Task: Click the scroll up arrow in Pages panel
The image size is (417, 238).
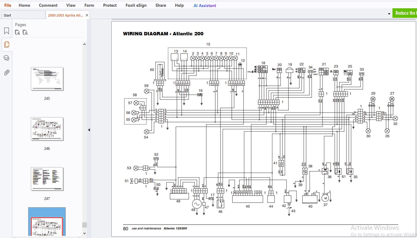Action: (x=84, y=45)
